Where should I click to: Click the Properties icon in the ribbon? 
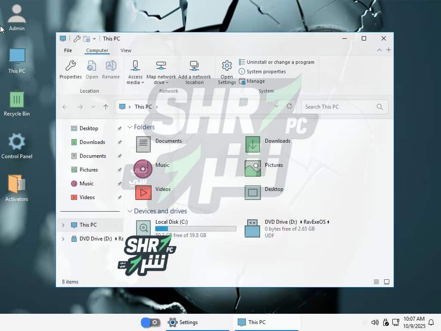(x=70, y=66)
